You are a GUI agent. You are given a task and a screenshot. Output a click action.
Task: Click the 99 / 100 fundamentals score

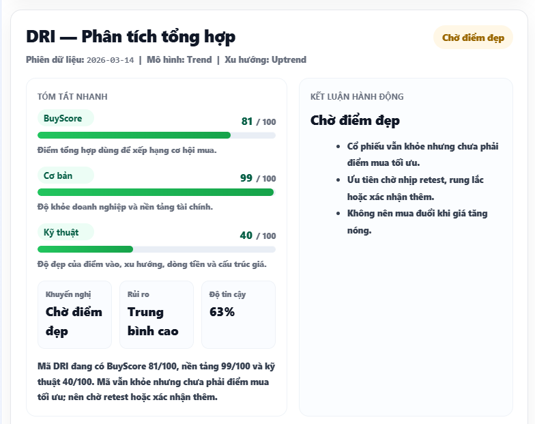pyautogui.click(x=258, y=178)
